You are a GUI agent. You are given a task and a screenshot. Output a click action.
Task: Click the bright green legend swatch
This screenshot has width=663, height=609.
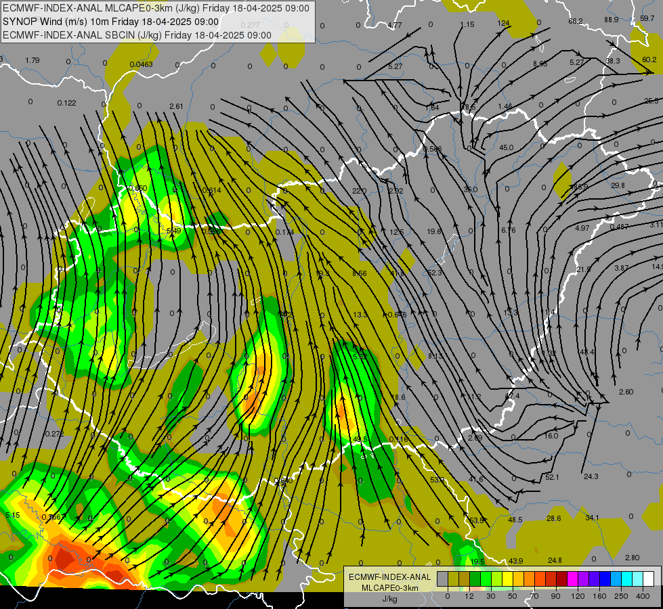pos(486,579)
